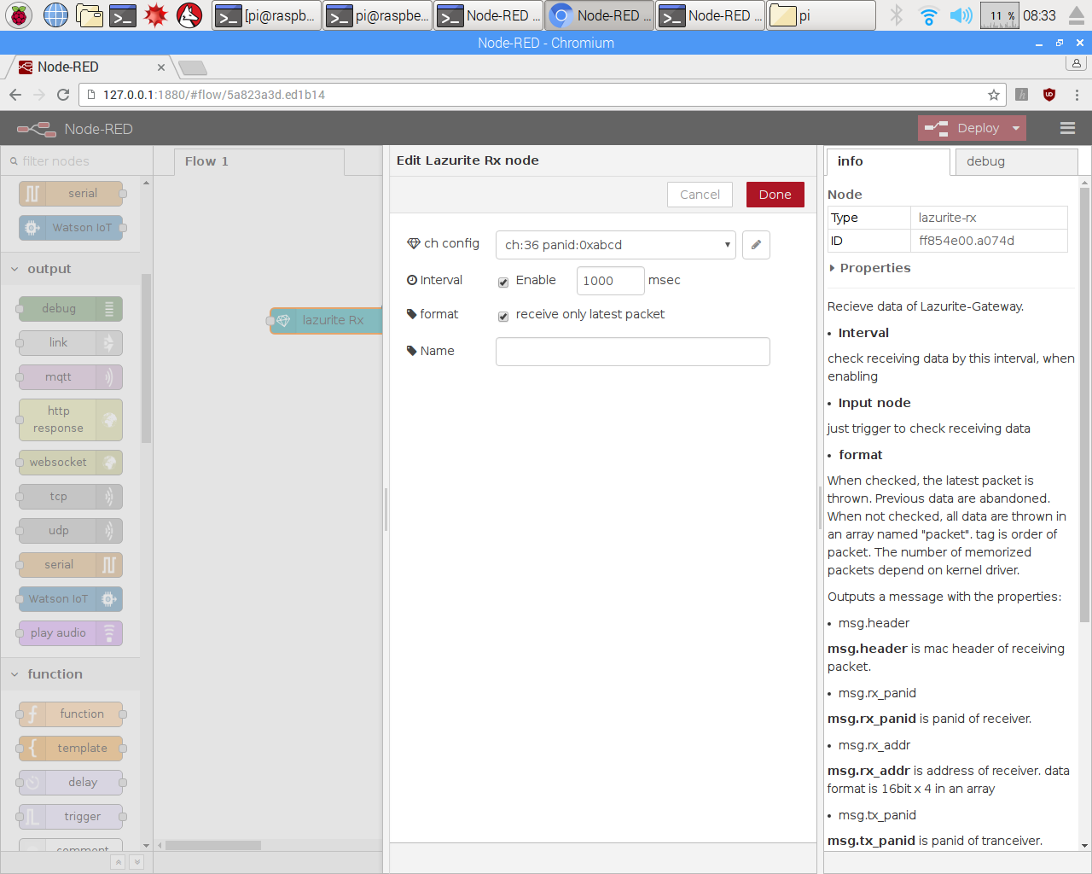Open a new Chromium tab

point(193,67)
